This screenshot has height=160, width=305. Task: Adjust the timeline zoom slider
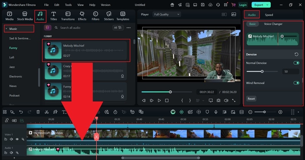pyautogui.click(x=264, y=112)
